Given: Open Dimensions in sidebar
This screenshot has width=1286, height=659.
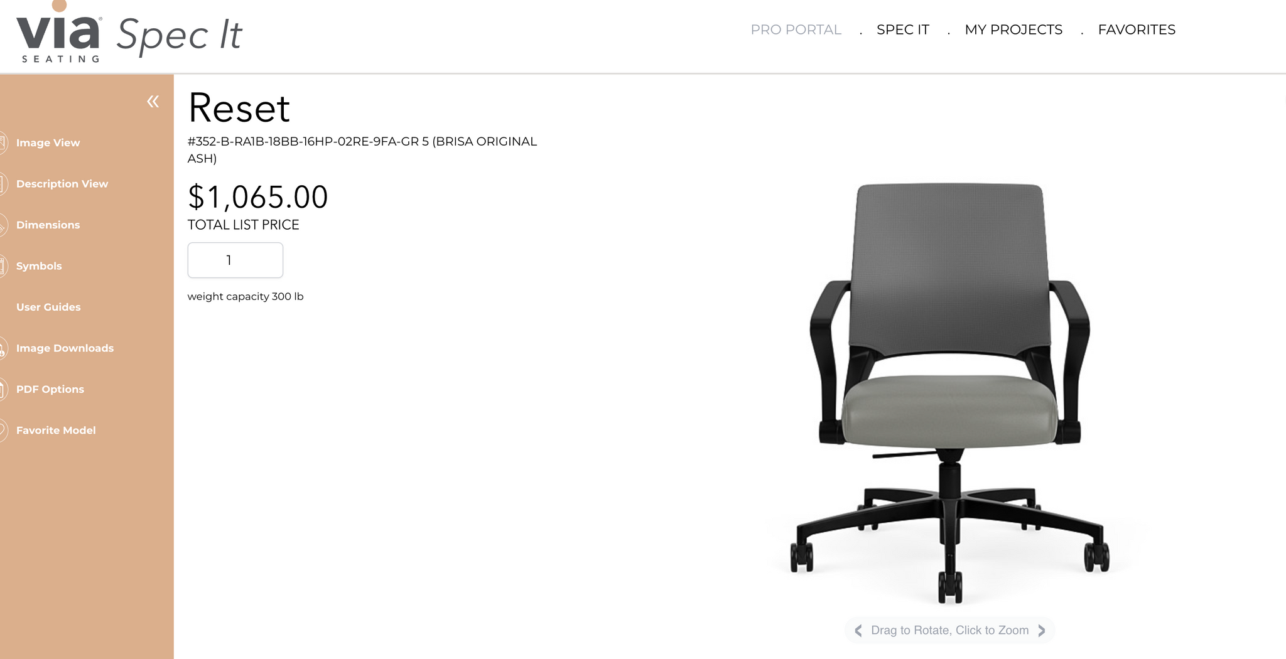Looking at the screenshot, I should tap(48, 225).
